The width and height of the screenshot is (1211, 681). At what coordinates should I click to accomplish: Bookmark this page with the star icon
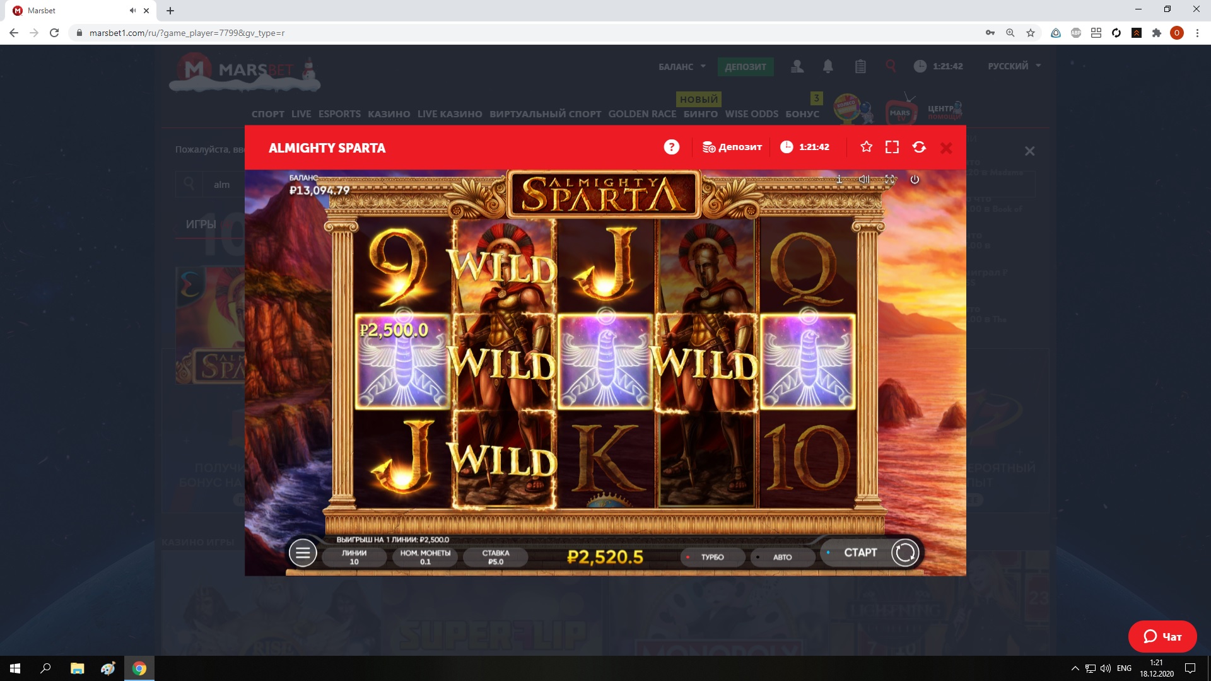(x=1031, y=33)
